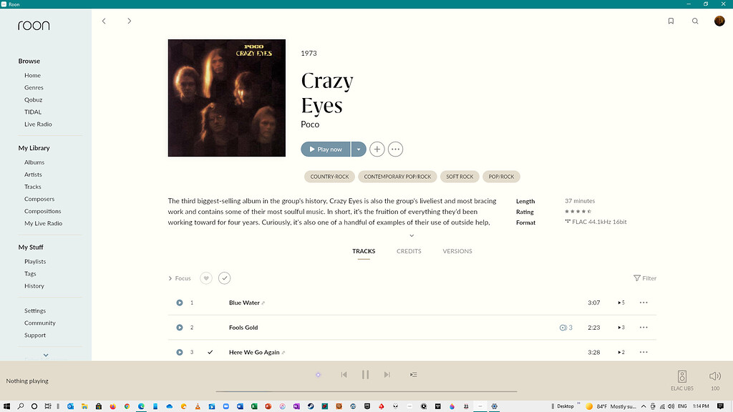Skip to previous track
Image resolution: width=733 pixels, height=412 pixels.
click(344, 375)
